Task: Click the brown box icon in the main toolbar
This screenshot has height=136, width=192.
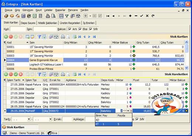Action: (6, 16)
